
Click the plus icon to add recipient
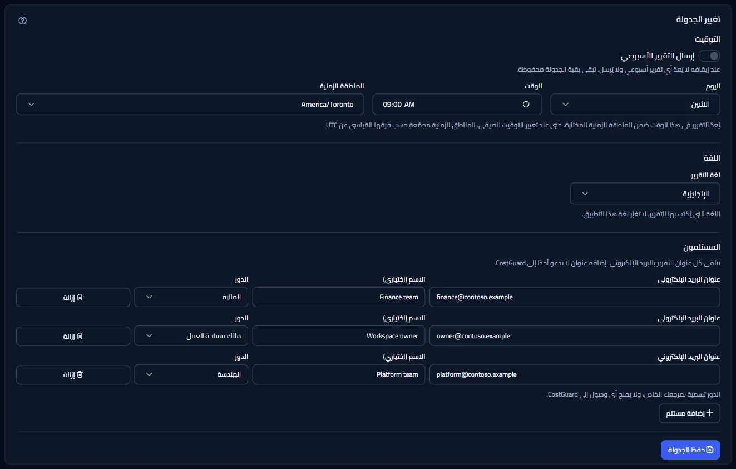[709, 413]
